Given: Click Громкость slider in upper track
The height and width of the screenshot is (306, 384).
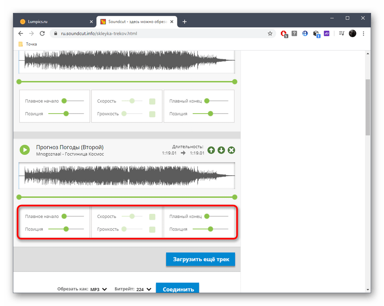Looking at the screenshot, I should pyautogui.click(x=132, y=114).
